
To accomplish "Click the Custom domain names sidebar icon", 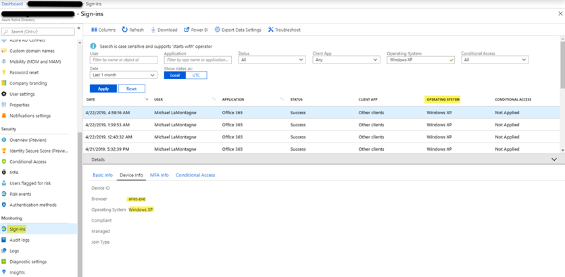I will coord(4,51).
